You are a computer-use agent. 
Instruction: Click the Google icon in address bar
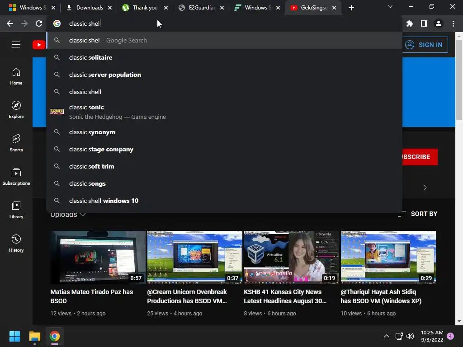[57, 23]
